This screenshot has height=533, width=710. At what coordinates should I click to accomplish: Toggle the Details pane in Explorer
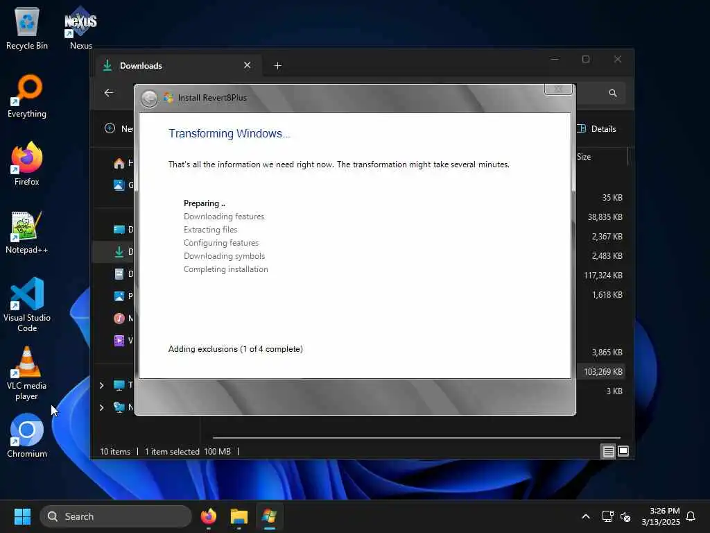pos(596,128)
